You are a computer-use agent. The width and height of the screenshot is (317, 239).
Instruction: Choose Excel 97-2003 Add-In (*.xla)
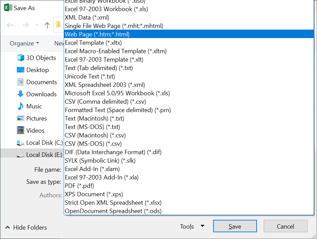coord(189,177)
